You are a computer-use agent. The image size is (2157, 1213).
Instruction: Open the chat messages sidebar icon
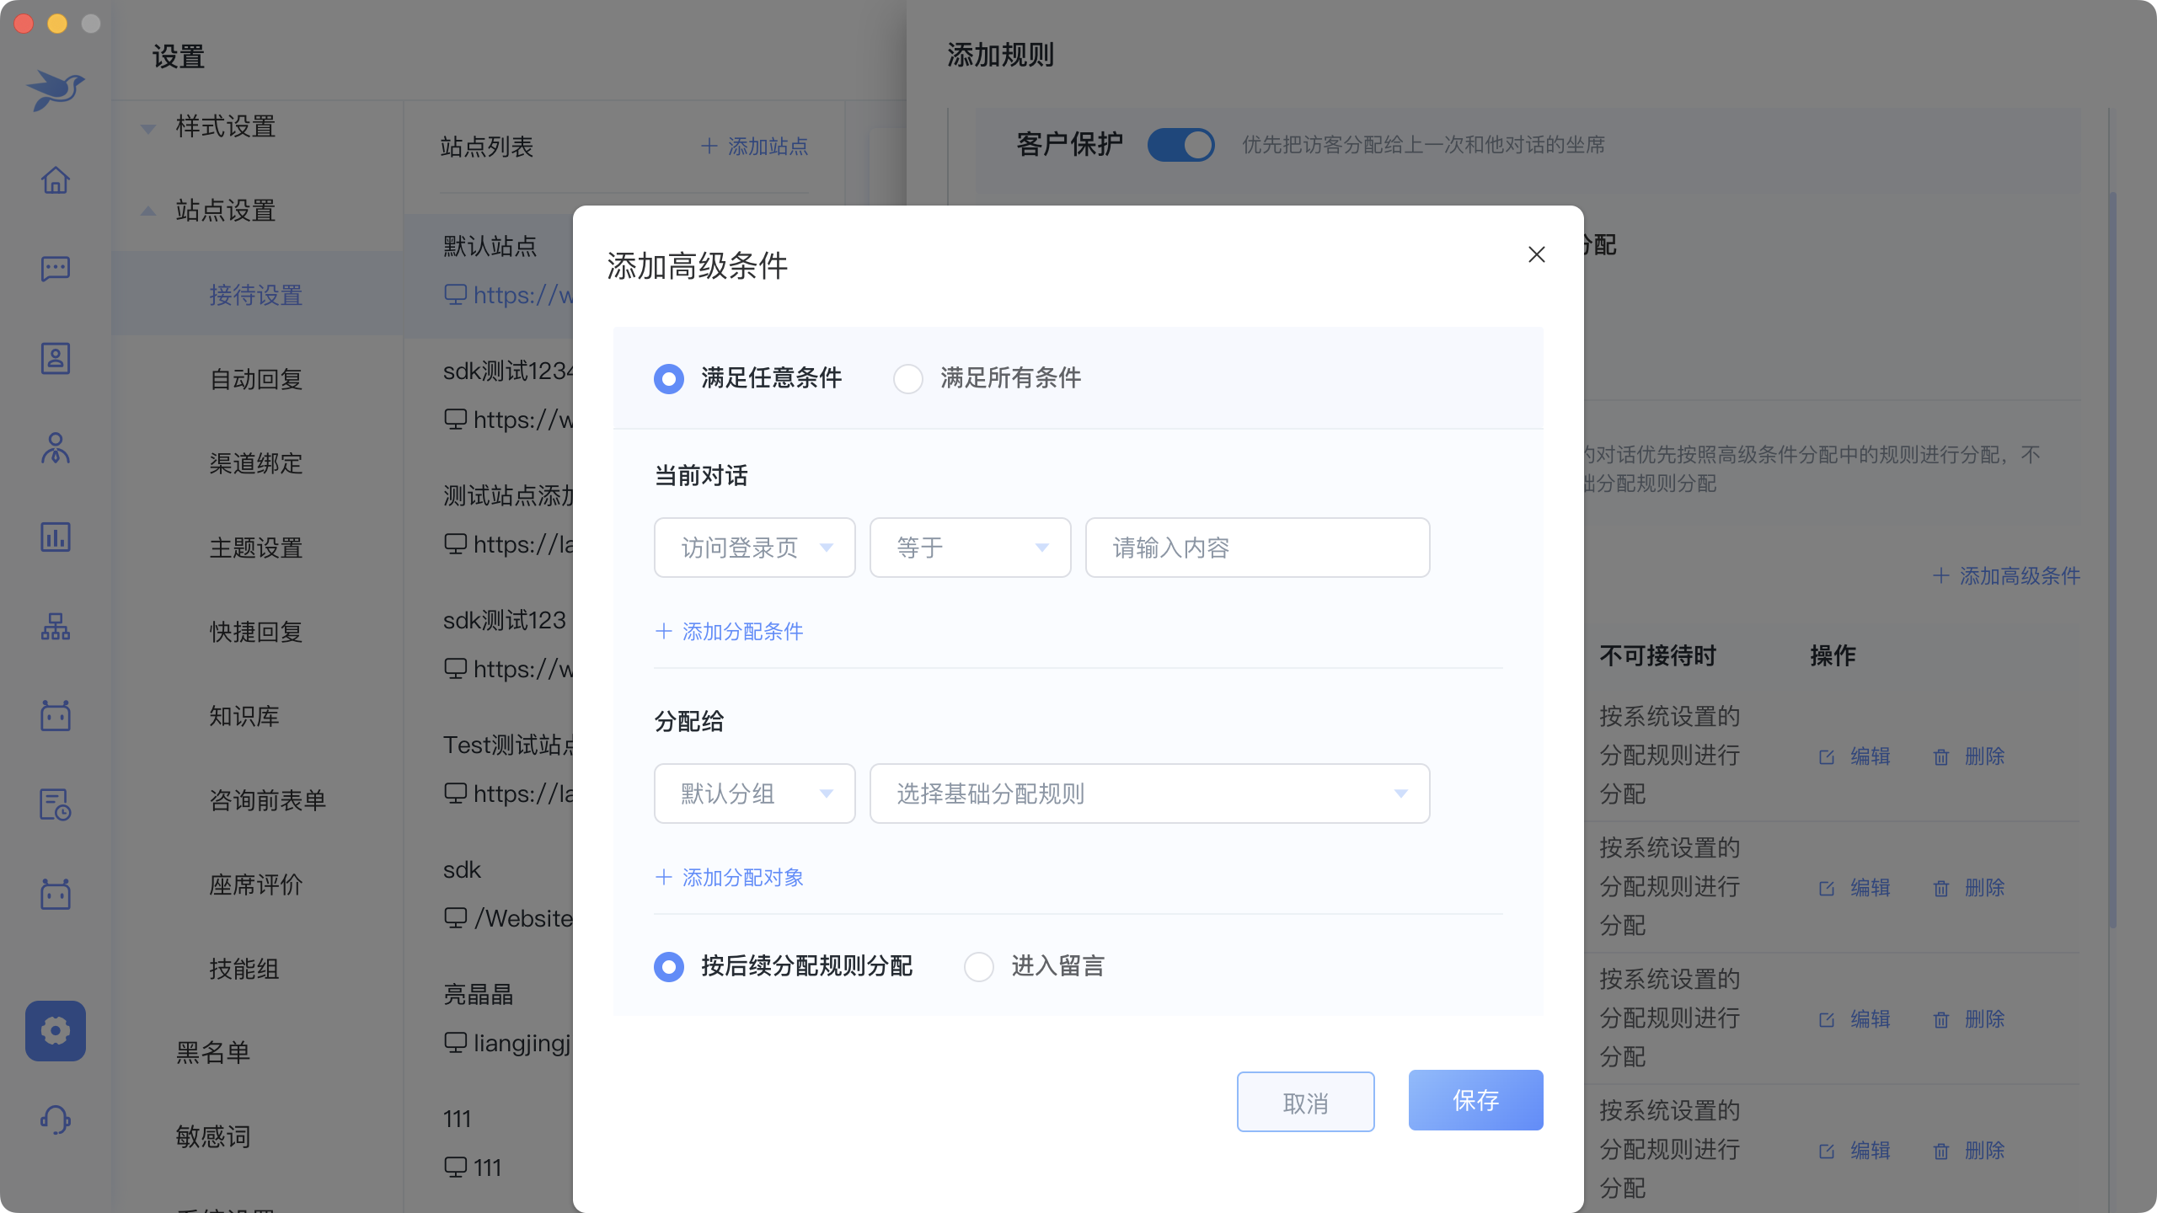point(56,269)
